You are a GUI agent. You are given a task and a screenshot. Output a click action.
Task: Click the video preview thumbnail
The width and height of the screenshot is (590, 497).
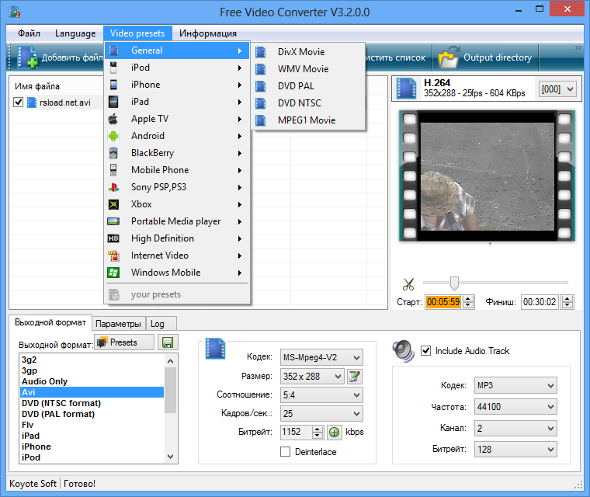(x=487, y=176)
